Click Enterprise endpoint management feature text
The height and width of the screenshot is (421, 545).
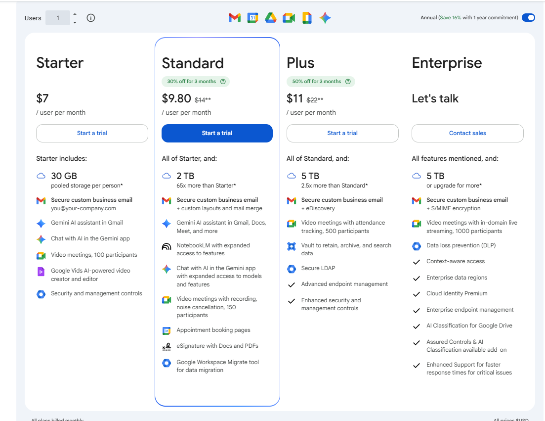pyautogui.click(x=470, y=310)
